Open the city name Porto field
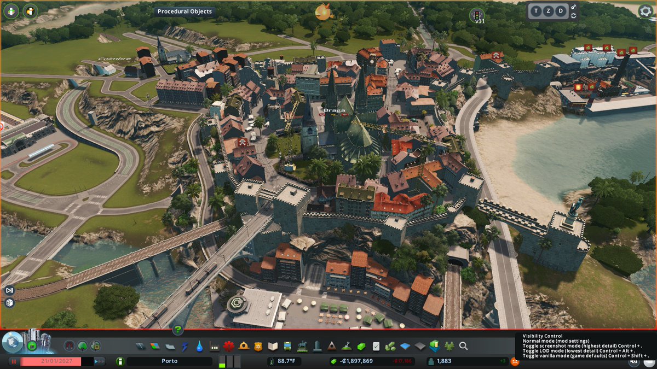This screenshot has height=369, width=657. (x=169, y=361)
